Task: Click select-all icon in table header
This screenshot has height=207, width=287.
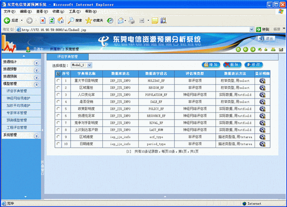Action: (58, 74)
